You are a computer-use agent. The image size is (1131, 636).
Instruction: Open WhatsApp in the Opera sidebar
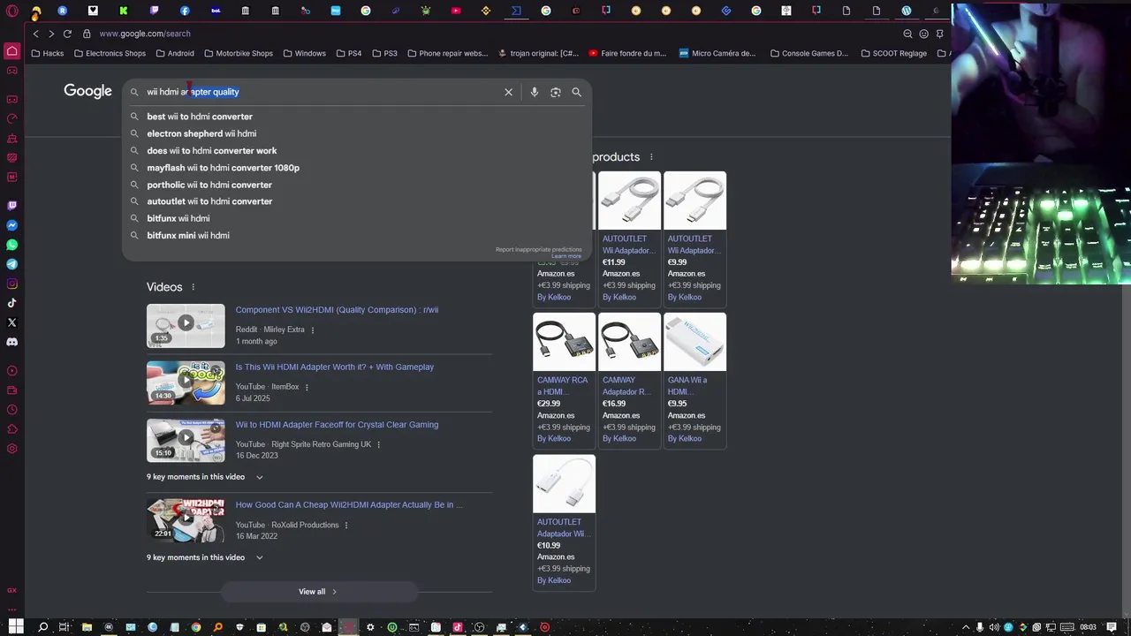[x=12, y=245]
